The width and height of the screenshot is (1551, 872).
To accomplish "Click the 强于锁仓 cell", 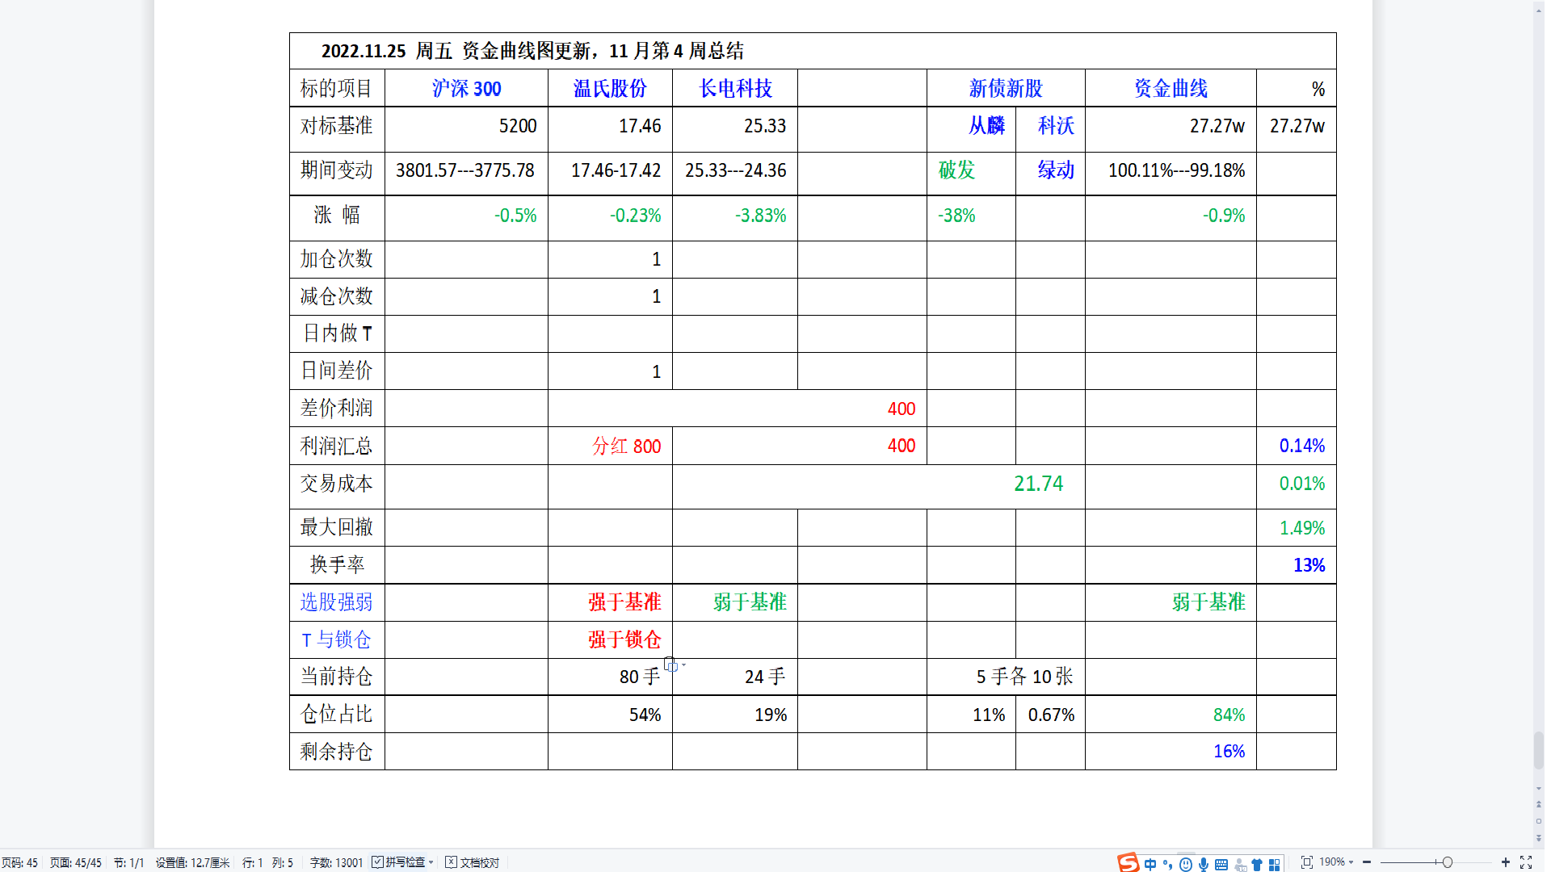I will click(610, 639).
